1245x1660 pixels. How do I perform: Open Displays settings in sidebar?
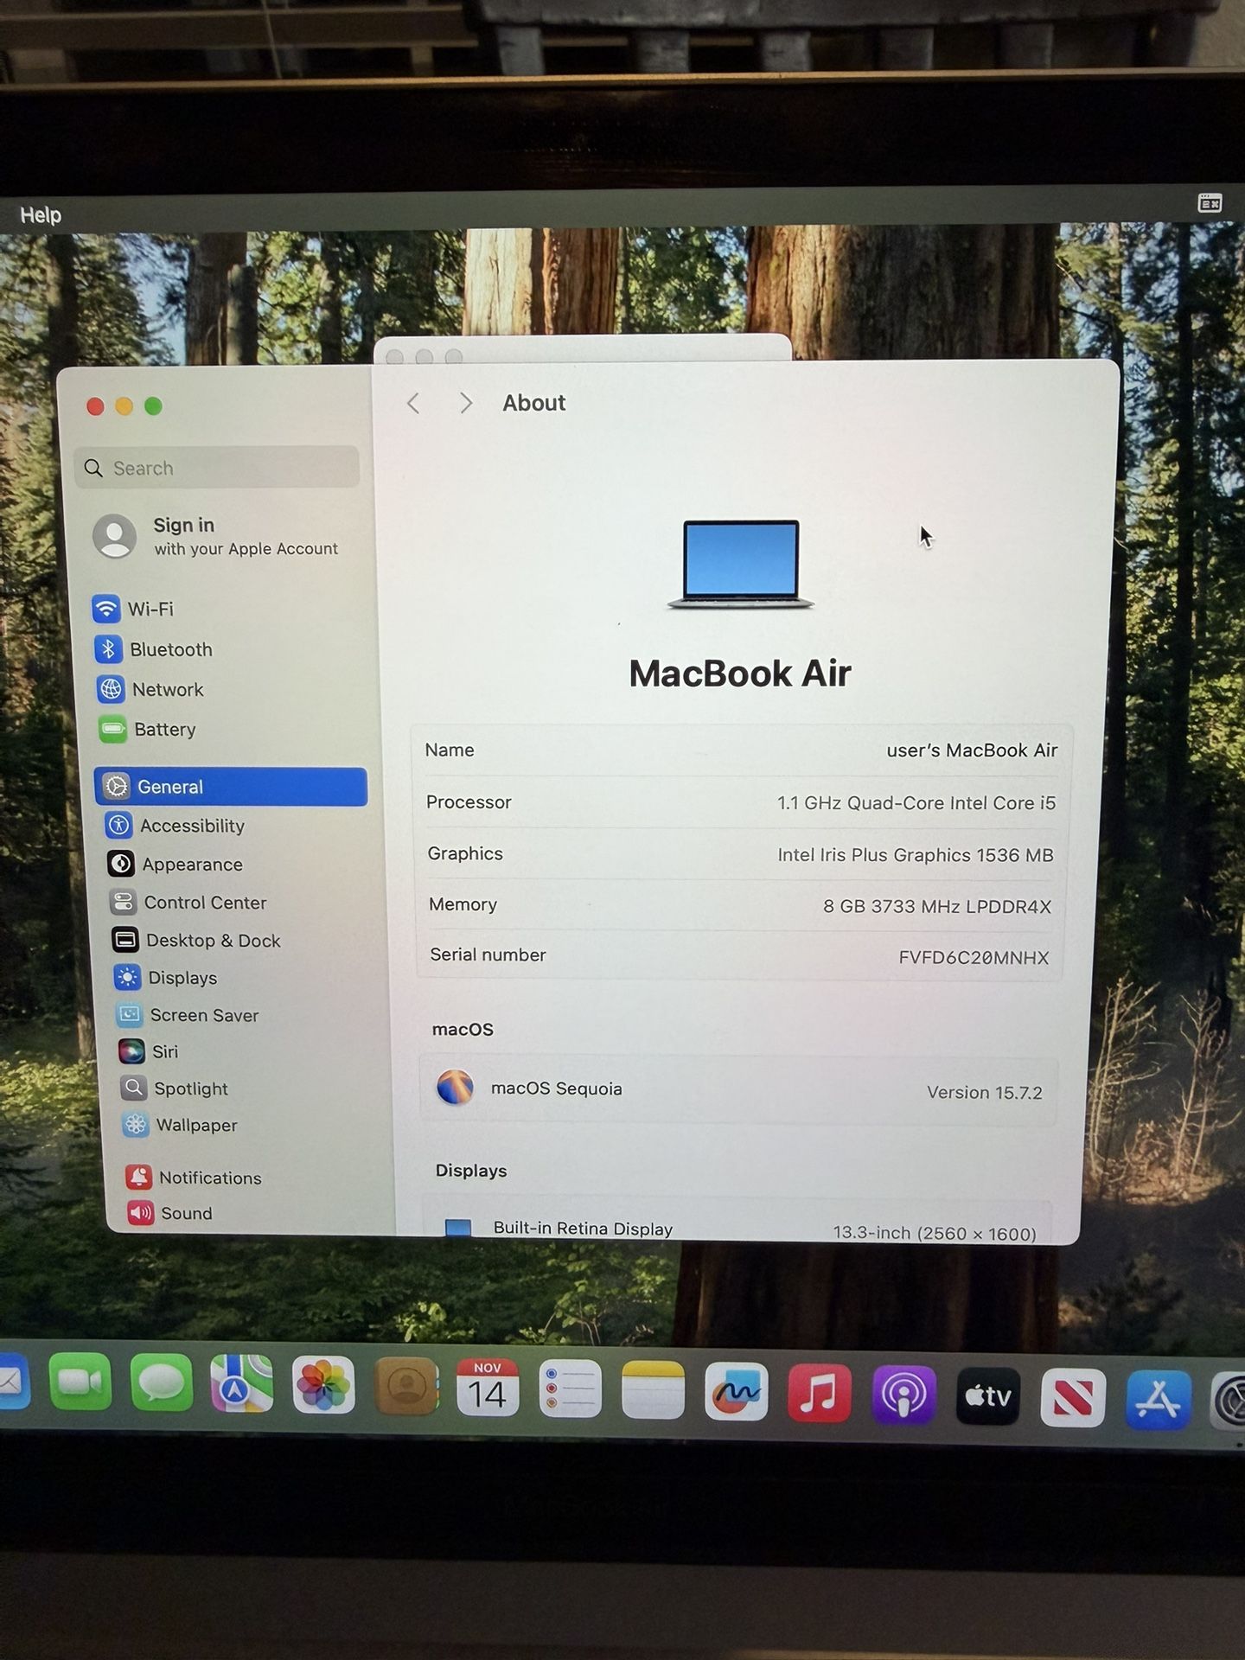pyautogui.click(x=166, y=978)
